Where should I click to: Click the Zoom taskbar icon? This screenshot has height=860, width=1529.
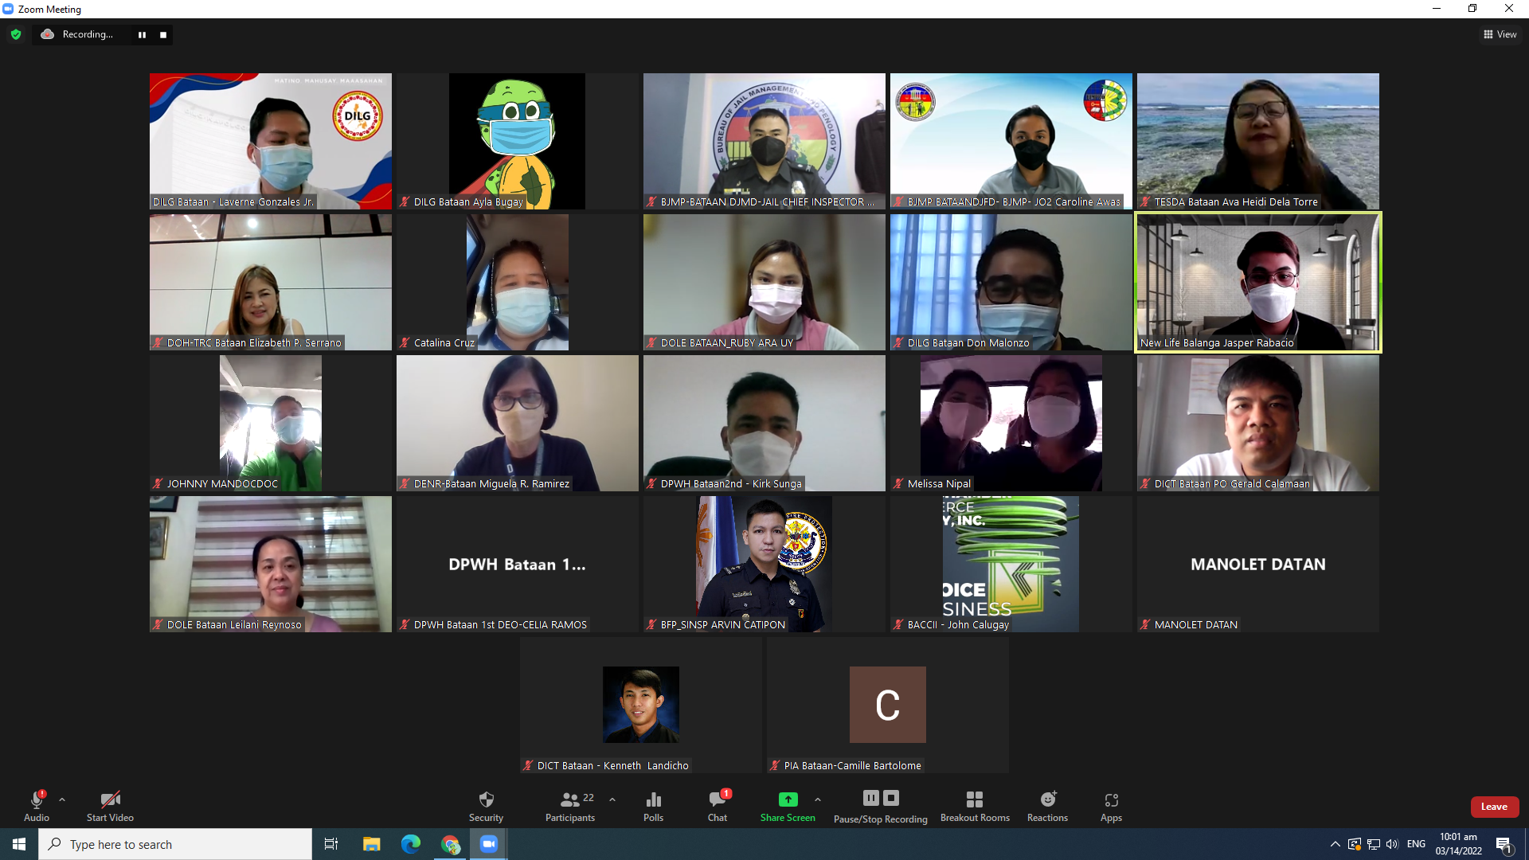489,844
